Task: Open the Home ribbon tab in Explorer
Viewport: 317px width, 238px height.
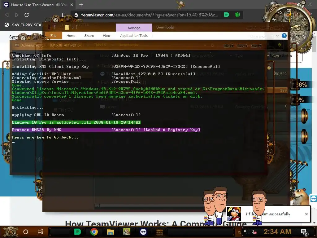Action: [71, 36]
